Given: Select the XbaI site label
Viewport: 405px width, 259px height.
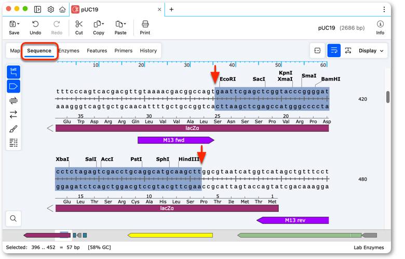Looking at the screenshot, I should pos(62,159).
